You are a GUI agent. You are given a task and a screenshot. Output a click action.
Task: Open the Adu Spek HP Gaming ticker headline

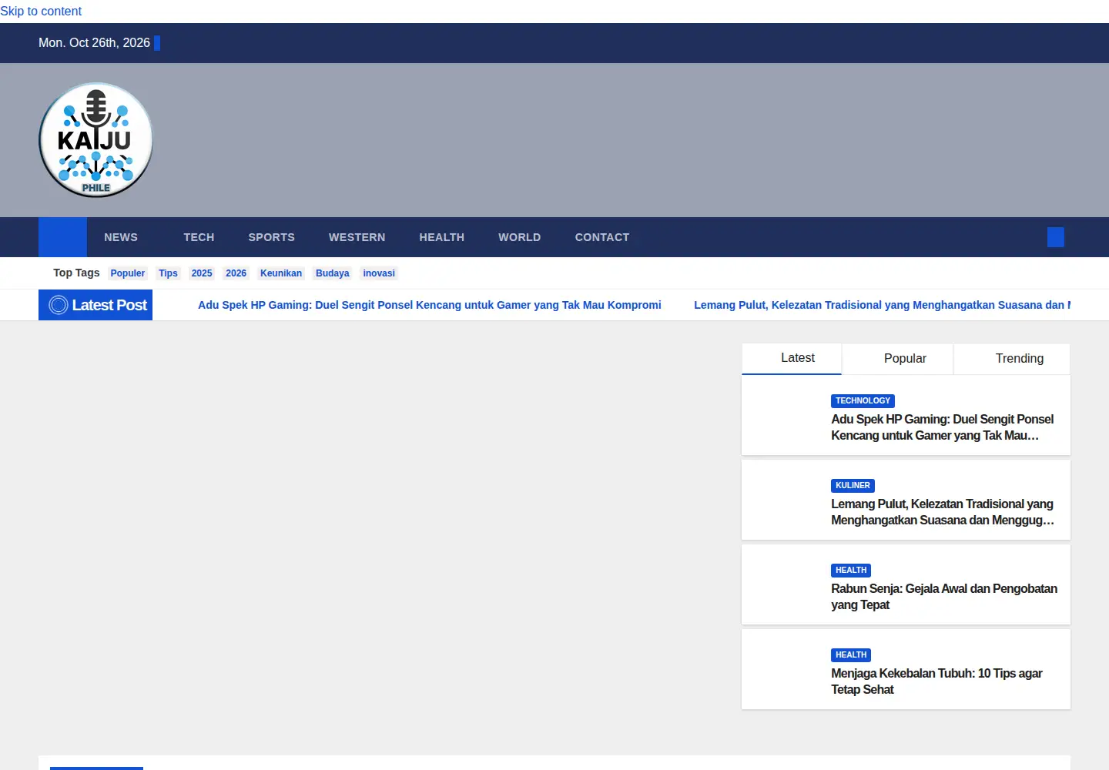coord(430,305)
